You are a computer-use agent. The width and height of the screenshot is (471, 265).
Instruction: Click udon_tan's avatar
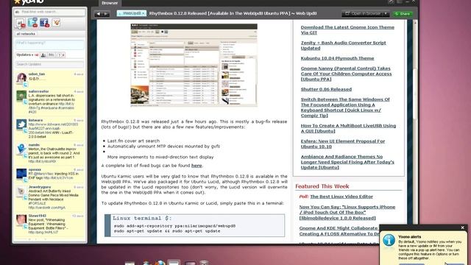pyautogui.click(x=21, y=78)
